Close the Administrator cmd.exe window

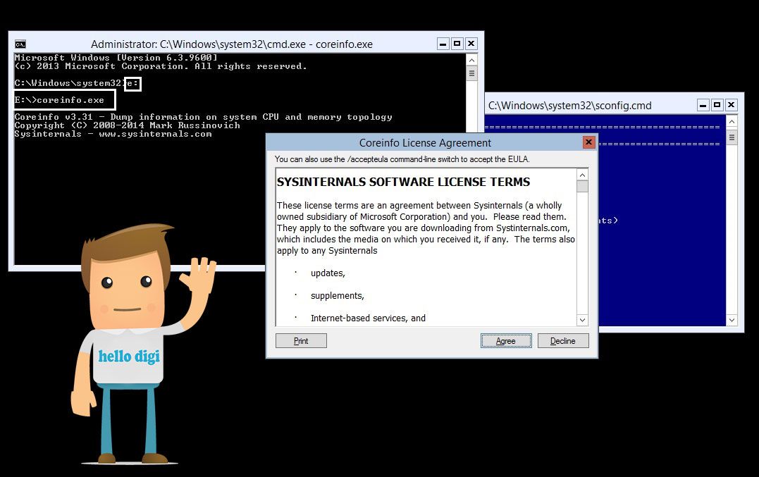coord(471,44)
